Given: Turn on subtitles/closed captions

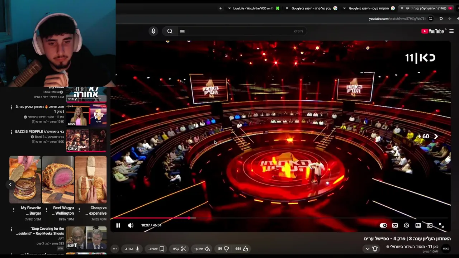Looking at the screenshot, I should (395, 225).
